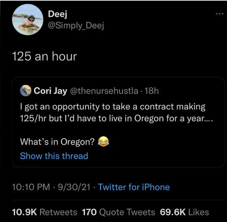The image size is (227, 222).
Task: Click the 10:10 PM time
Action: (x=28, y=187)
